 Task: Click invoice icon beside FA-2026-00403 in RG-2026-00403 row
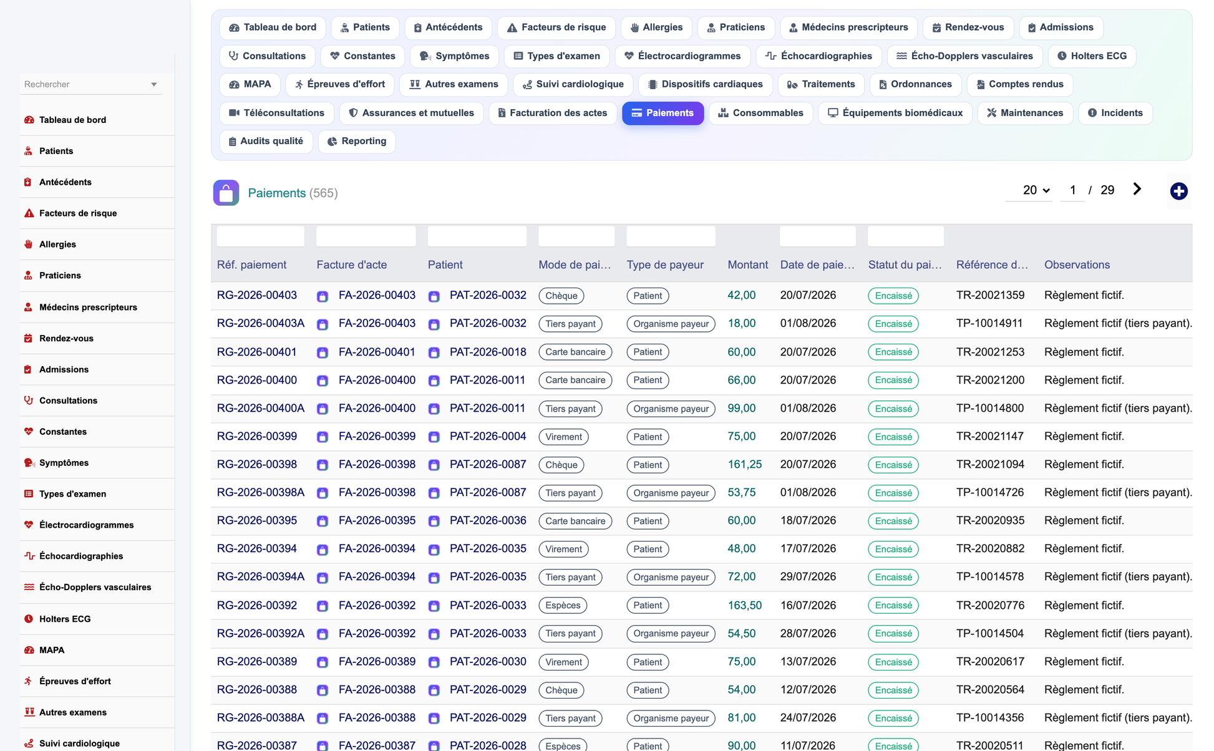tap(323, 296)
